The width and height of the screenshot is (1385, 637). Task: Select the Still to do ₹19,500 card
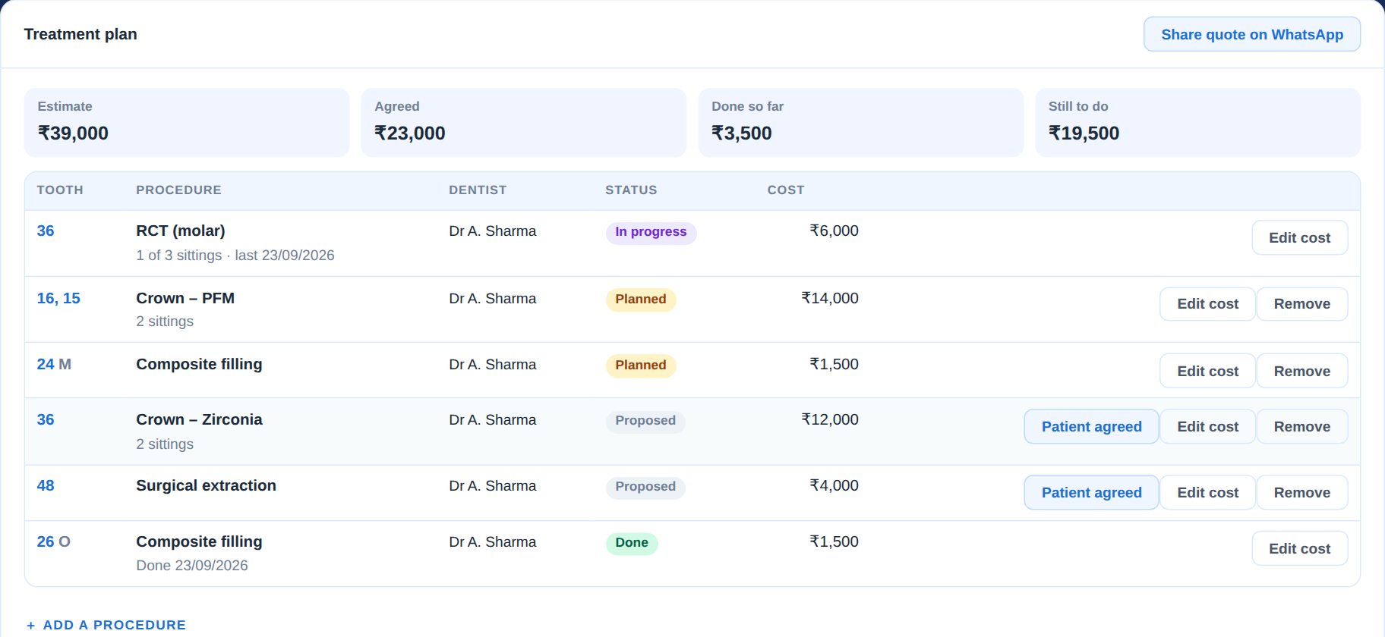[1197, 123]
